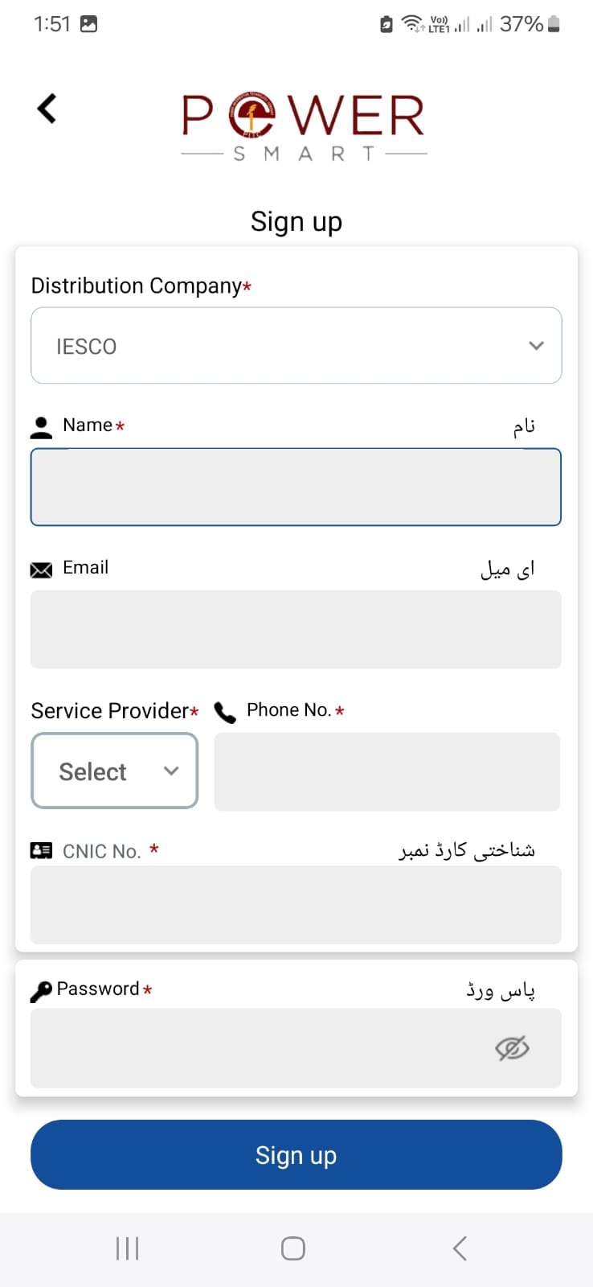Toggle password visibility eye icon

pos(512,1048)
